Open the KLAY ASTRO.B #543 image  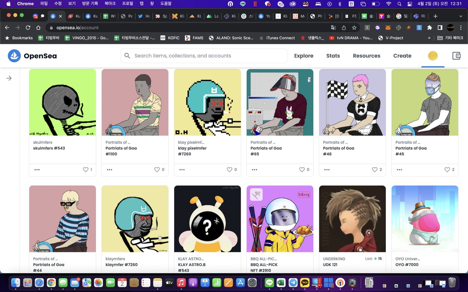tap(207, 219)
